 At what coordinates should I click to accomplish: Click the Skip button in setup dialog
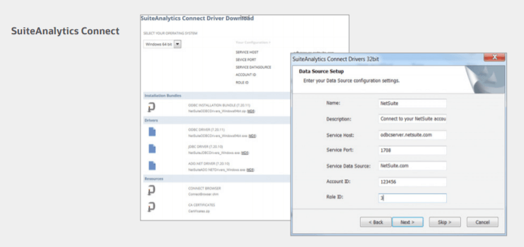[x=445, y=222]
